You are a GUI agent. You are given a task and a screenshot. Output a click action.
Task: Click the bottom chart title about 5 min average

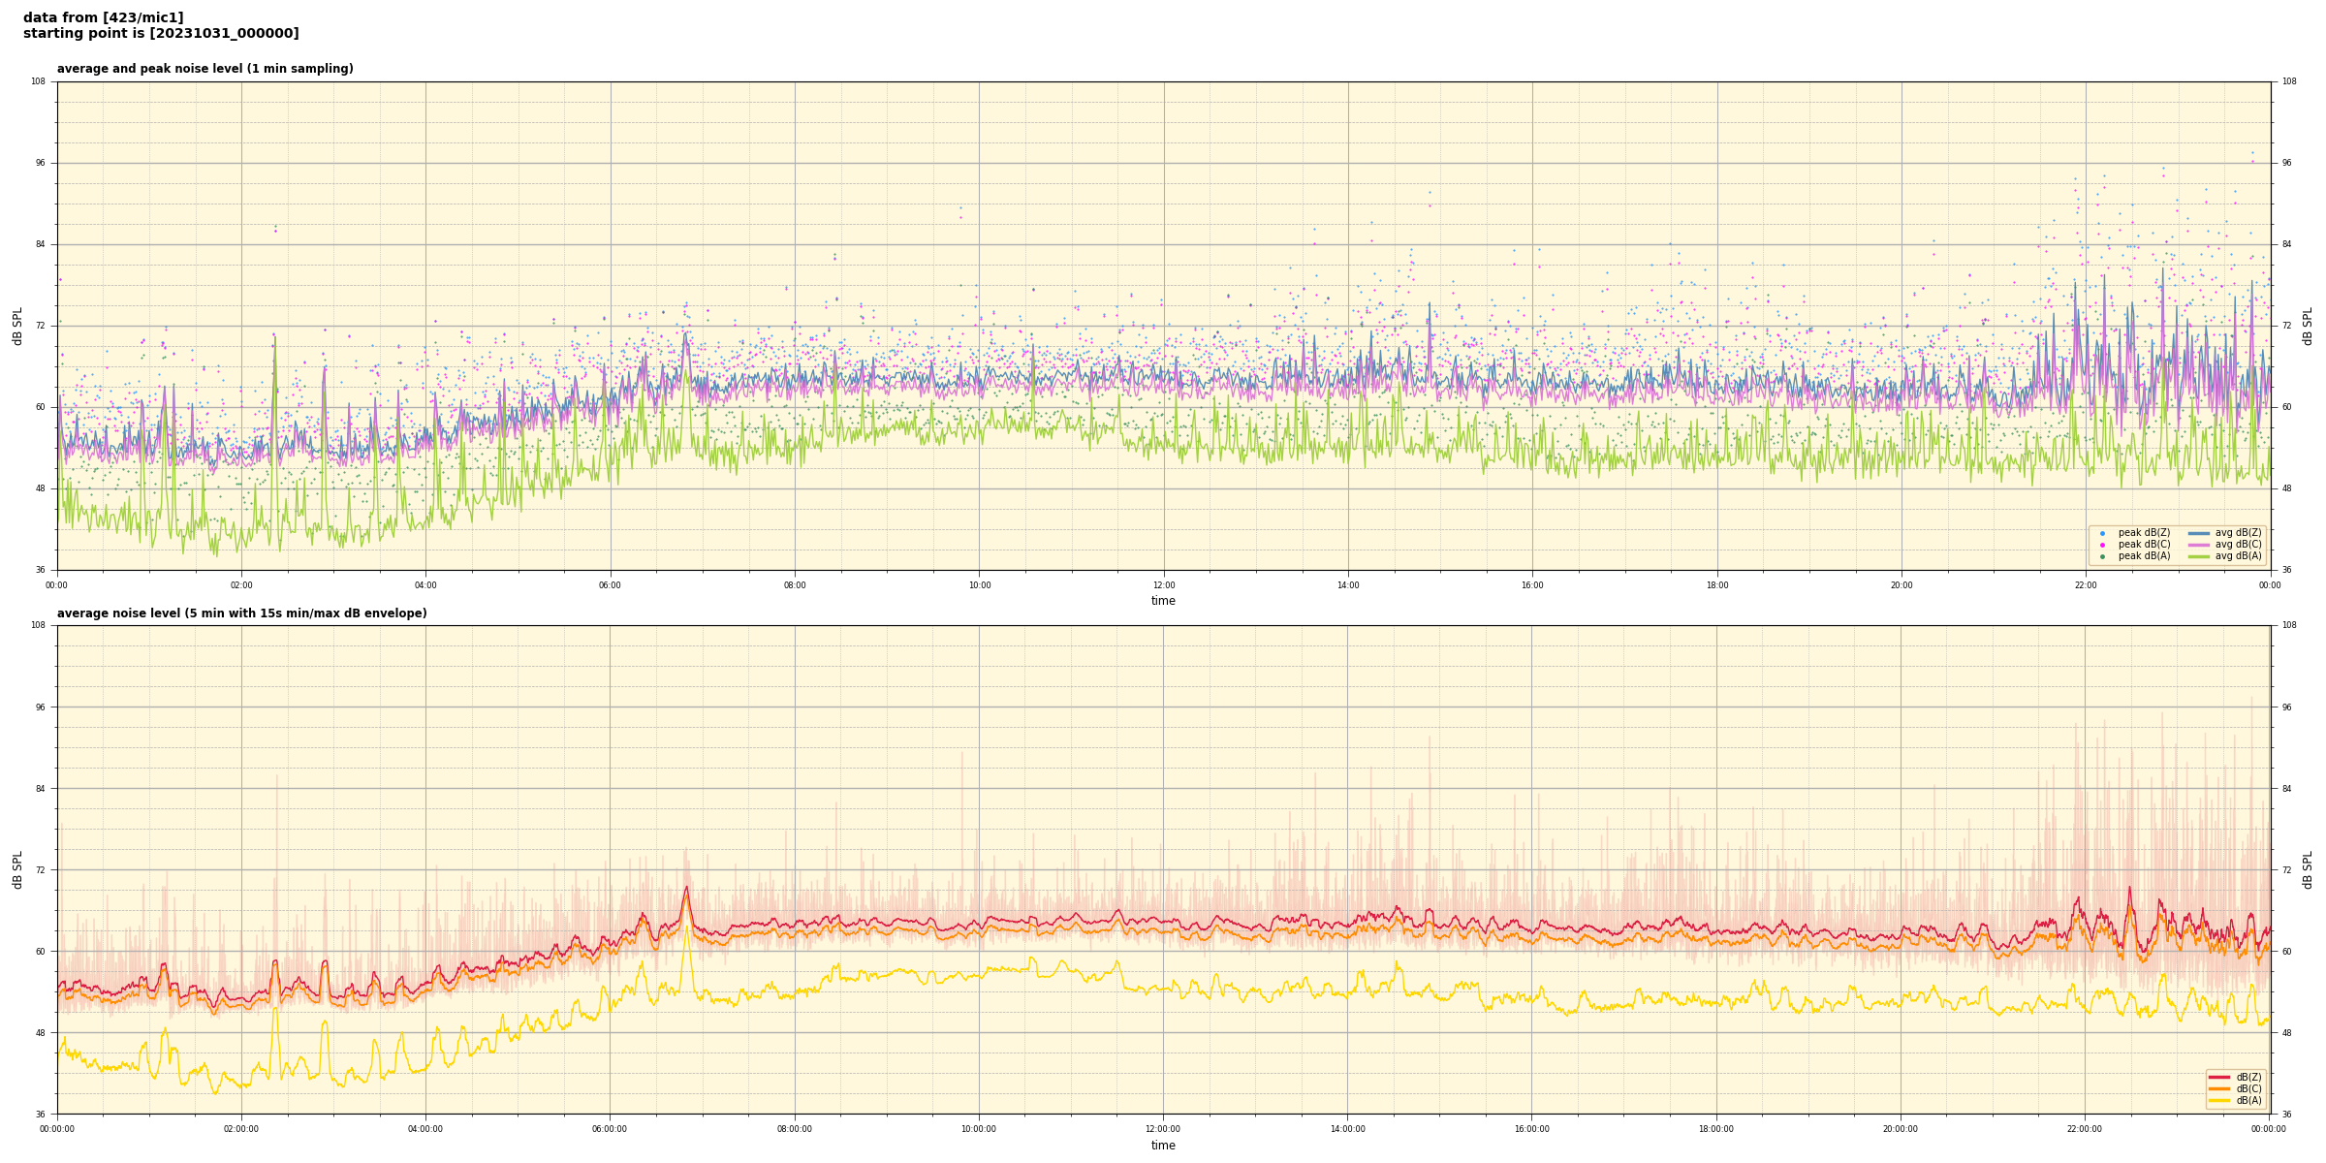(241, 613)
